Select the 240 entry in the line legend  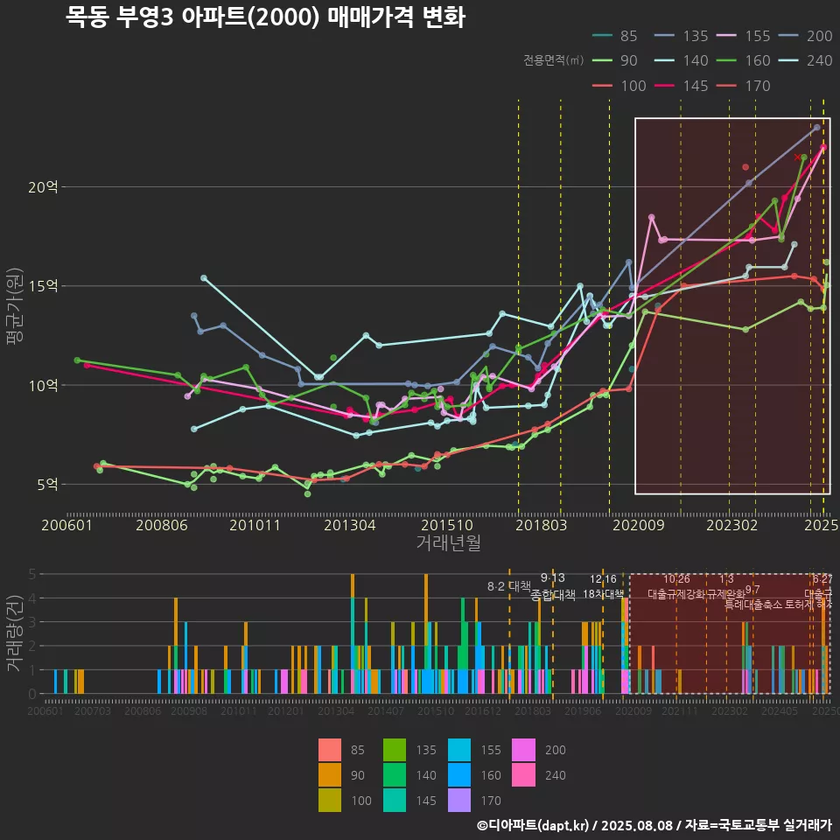pos(806,60)
